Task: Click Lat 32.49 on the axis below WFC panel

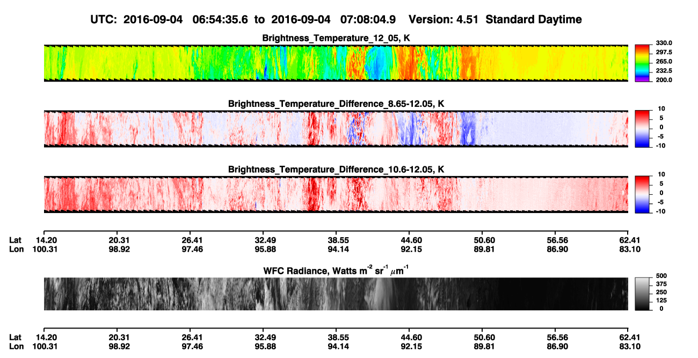Action: (x=263, y=337)
